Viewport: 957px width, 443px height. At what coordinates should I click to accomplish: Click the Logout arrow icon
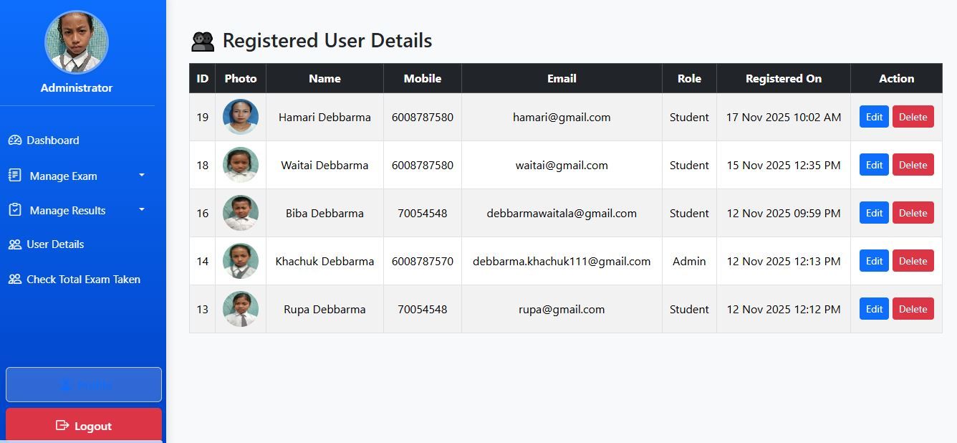point(62,426)
